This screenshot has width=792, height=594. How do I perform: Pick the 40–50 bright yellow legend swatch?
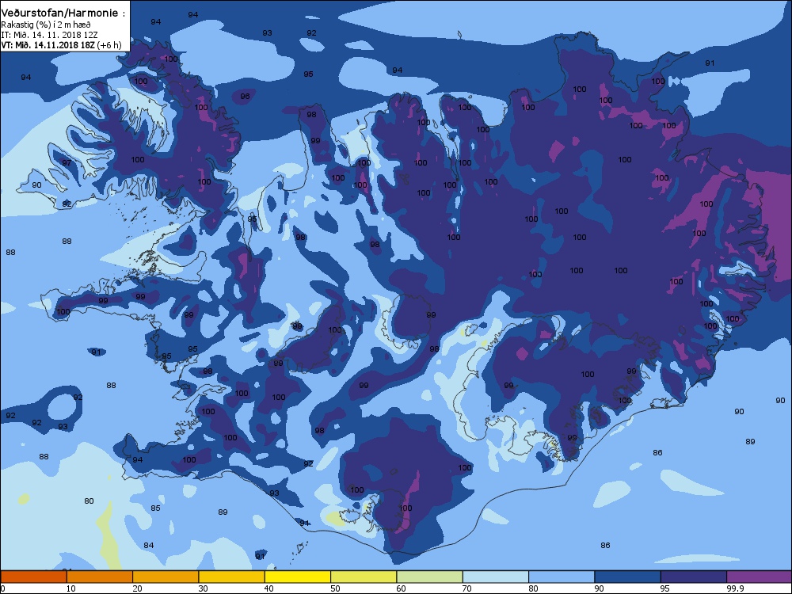pos(298,577)
